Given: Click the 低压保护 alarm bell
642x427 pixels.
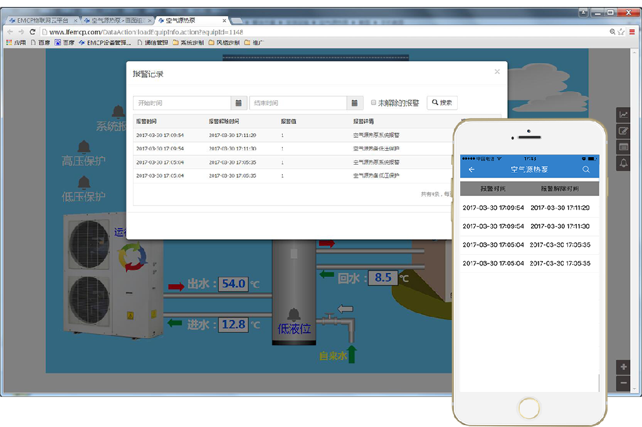Looking at the screenshot, I should click(x=84, y=182).
